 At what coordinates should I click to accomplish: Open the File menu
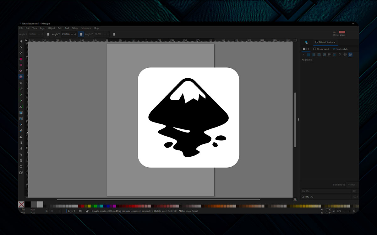[21, 28]
